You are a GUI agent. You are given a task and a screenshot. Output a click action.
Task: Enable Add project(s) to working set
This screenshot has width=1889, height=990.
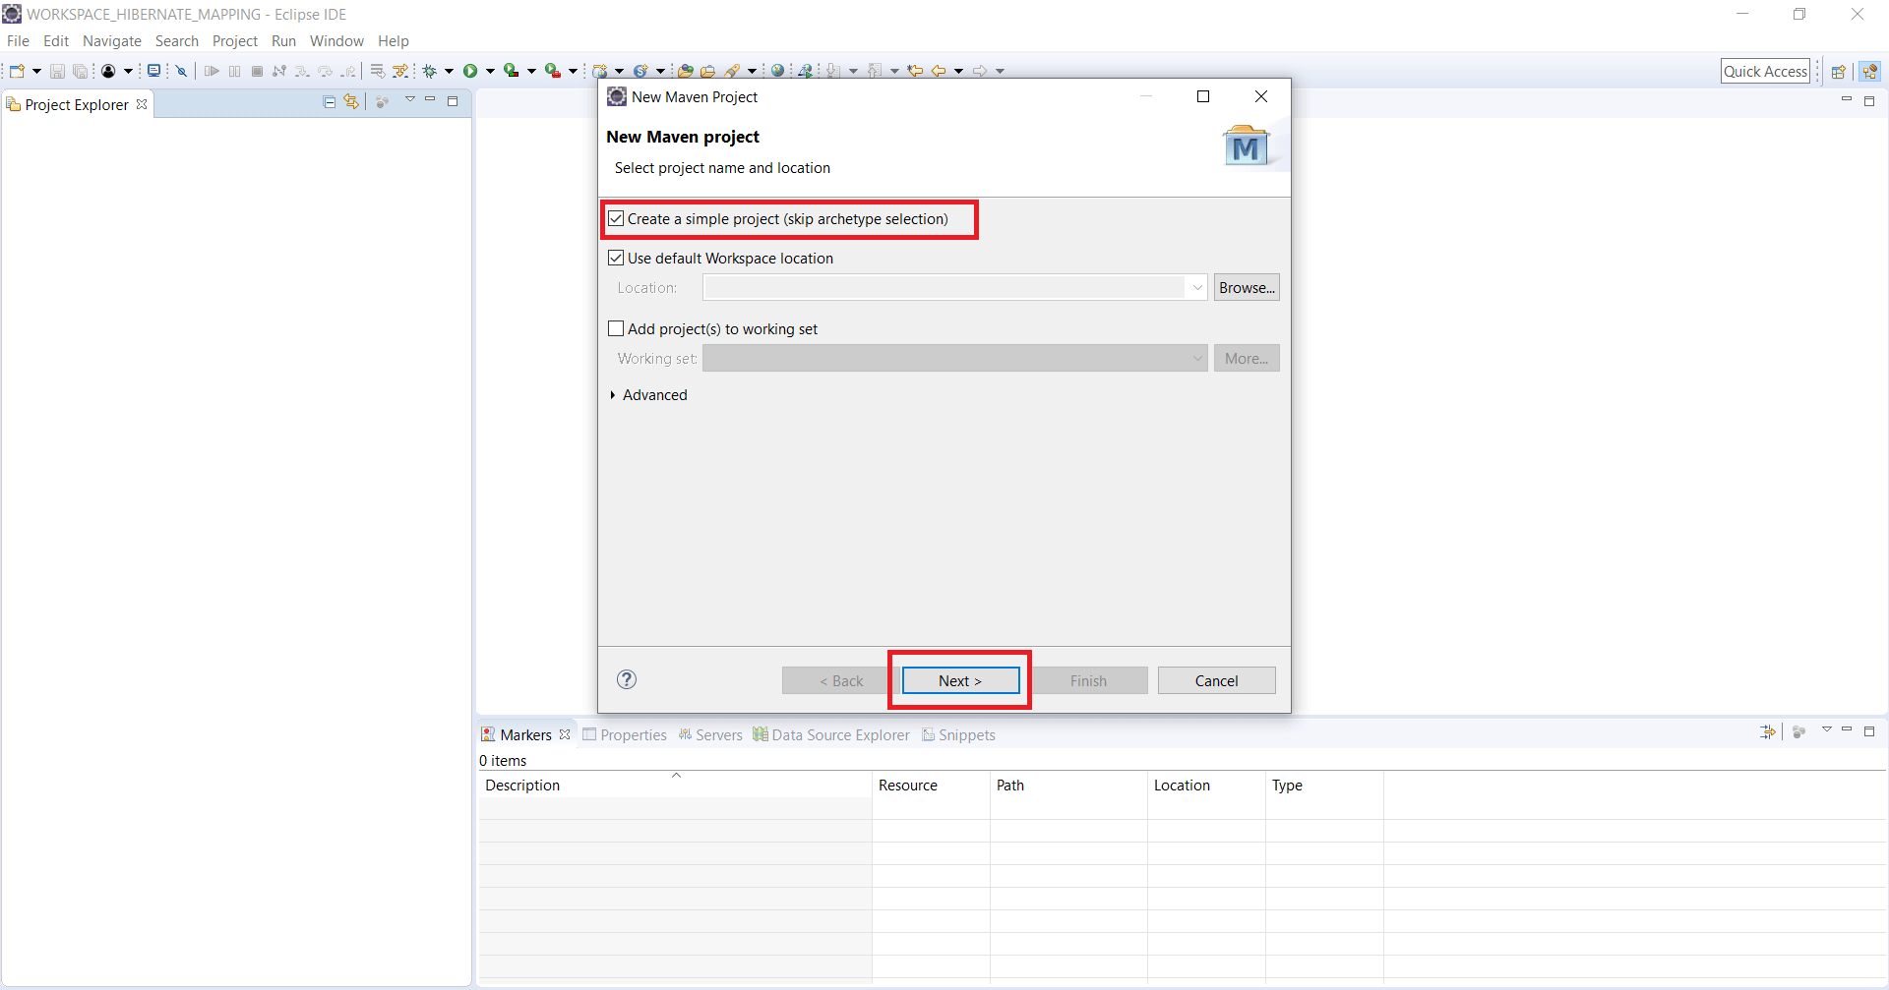pos(616,327)
